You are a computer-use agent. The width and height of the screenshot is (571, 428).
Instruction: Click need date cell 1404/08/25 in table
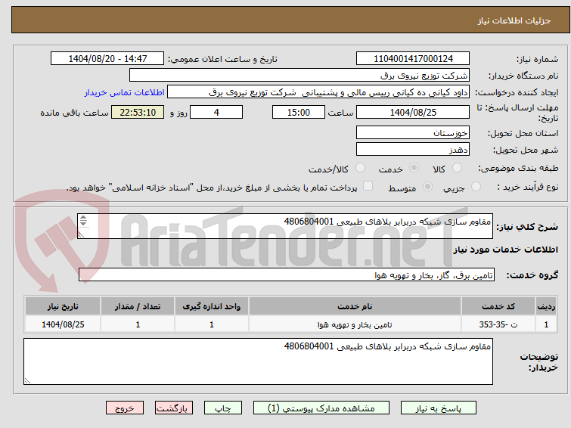pos(63,324)
